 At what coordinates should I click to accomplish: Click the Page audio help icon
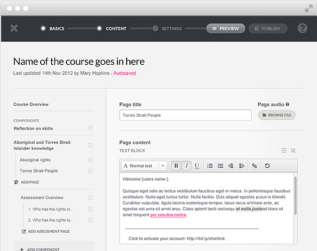tap(288, 104)
